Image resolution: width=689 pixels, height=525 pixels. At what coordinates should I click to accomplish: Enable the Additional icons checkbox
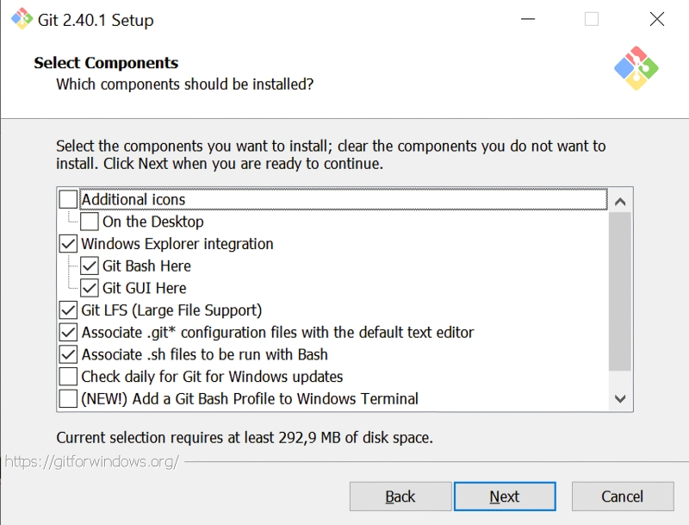tap(68, 200)
